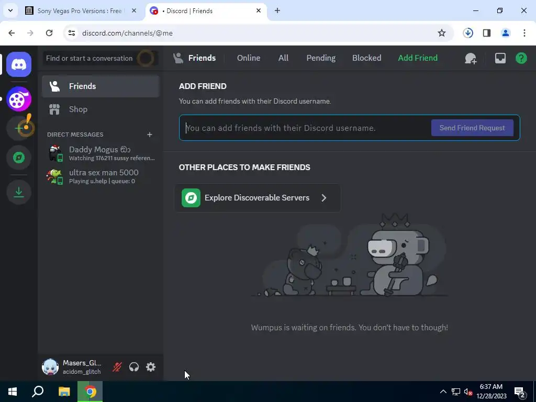Open Explore Discoverable Servers card
This screenshot has height=402, width=536.
click(x=258, y=198)
